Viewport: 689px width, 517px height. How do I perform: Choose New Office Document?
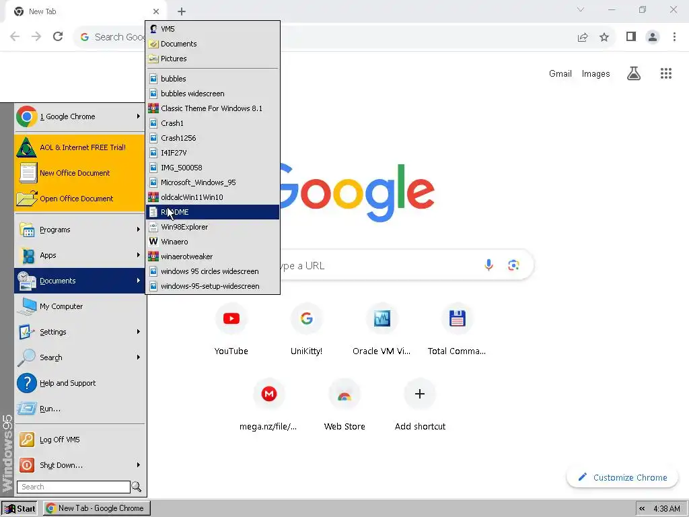[x=79, y=173]
